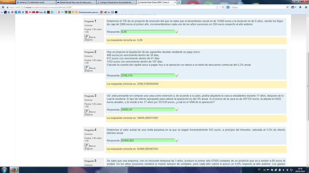Go back with the browser back arrow
309x173 pixels.
click(x=3, y=7)
